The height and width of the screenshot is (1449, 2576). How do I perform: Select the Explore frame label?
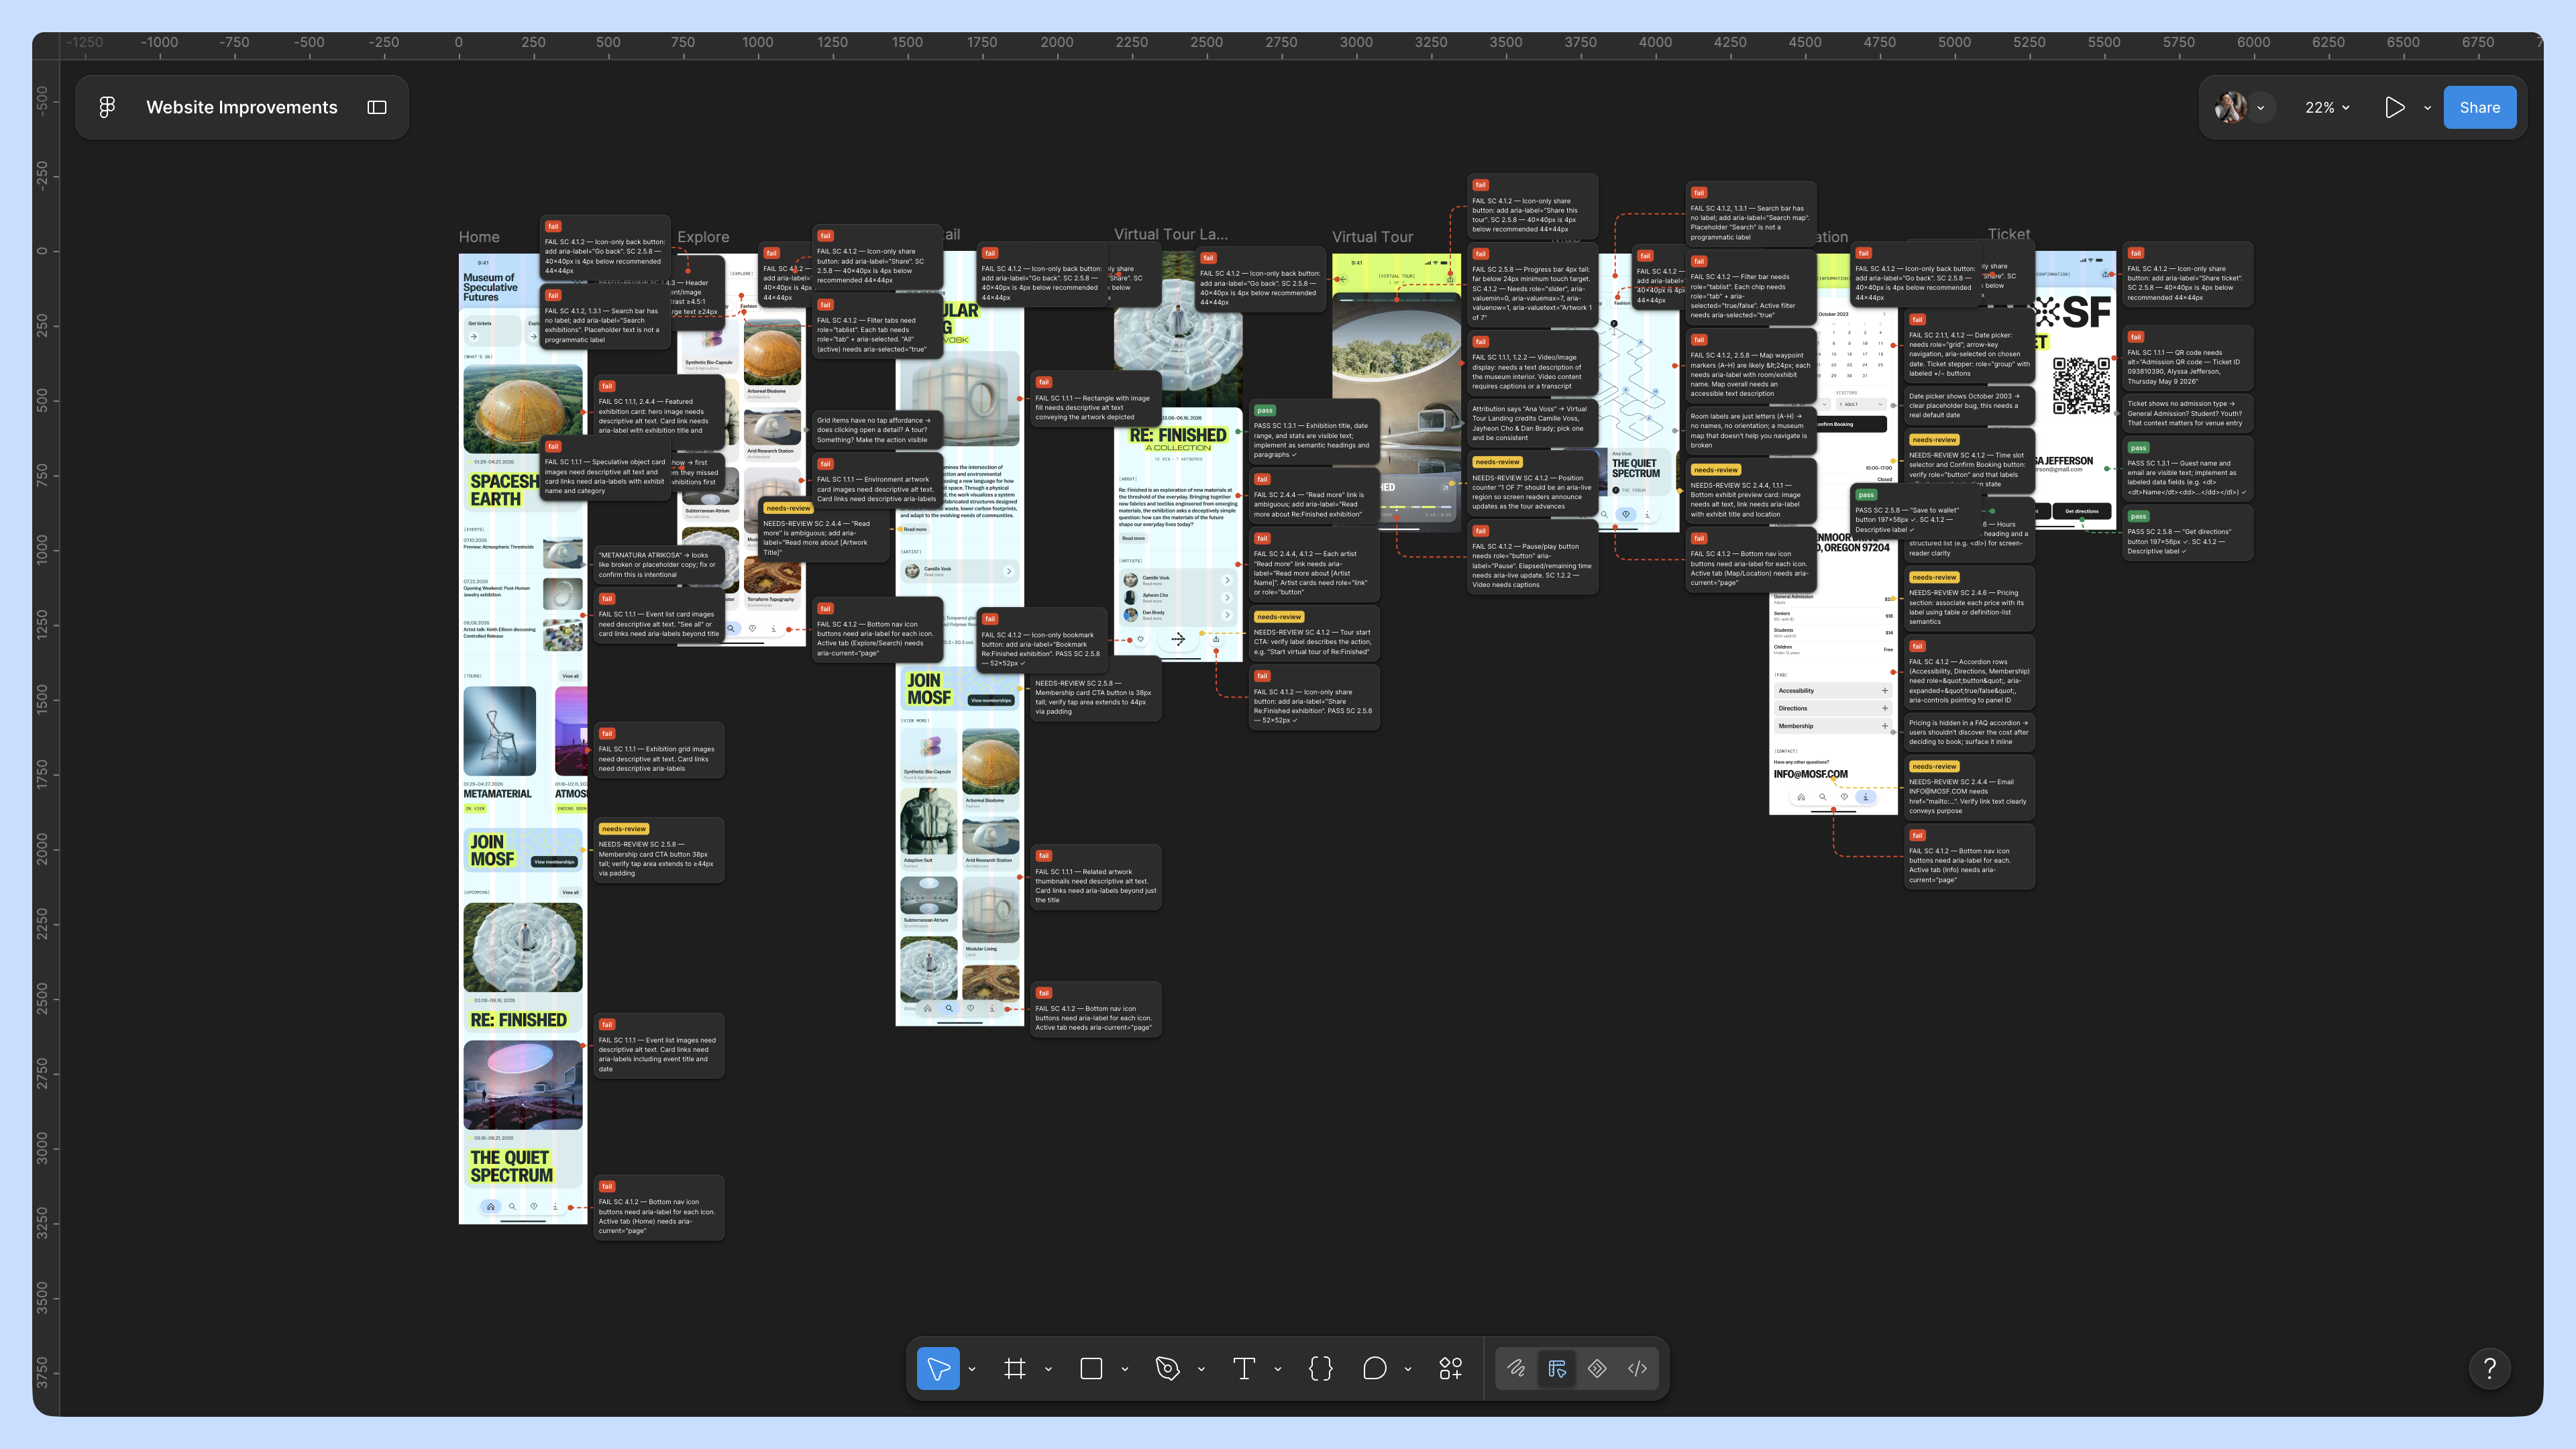(x=703, y=237)
